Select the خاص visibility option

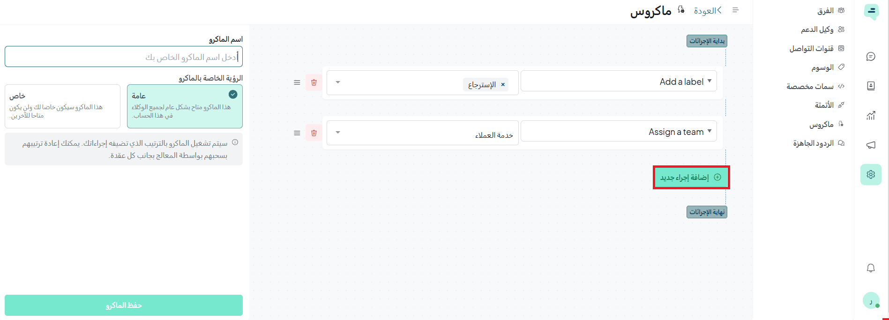click(62, 106)
